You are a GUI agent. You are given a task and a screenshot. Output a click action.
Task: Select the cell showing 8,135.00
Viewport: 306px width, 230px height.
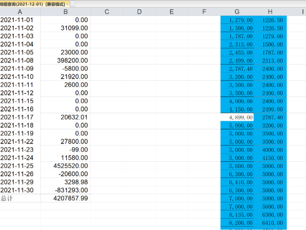[x=237, y=215]
